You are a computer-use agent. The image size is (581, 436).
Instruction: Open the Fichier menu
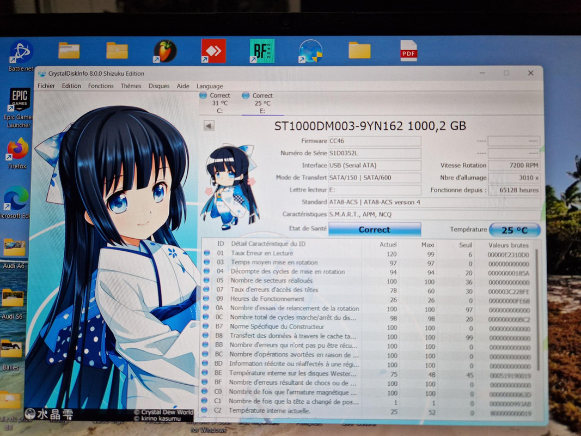pos(46,86)
